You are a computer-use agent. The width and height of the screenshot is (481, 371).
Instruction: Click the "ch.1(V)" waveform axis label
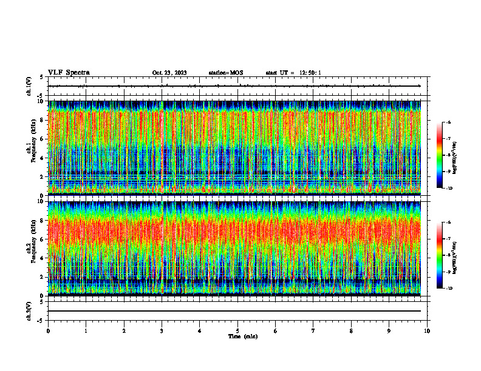(29, 86)
